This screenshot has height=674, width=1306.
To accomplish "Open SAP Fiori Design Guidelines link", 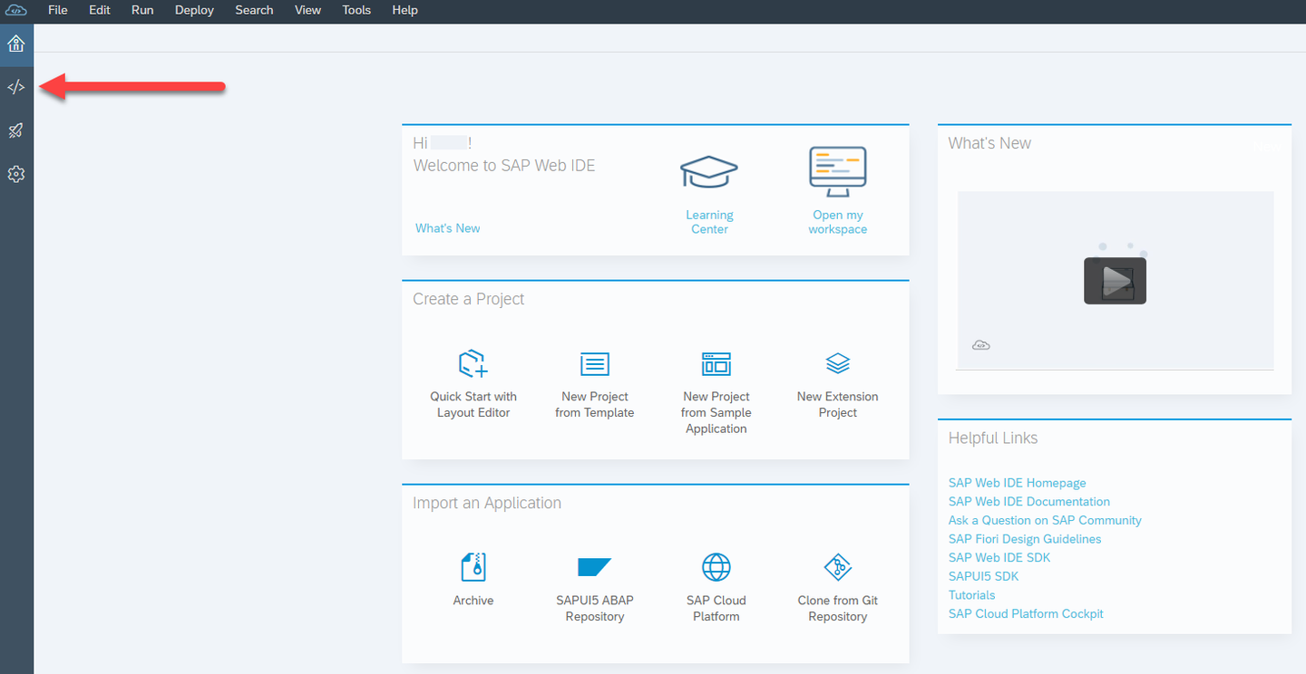I will coord(1025,539).
